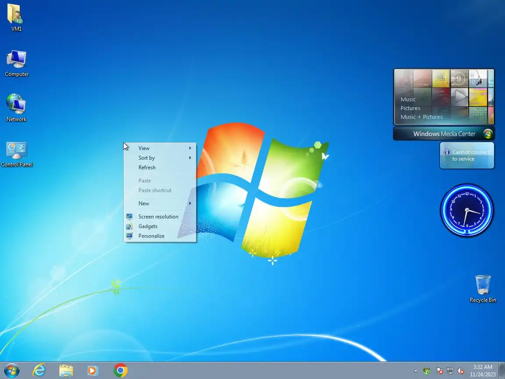The height and width of the screenshot is (379, 505).
Task: Expand the View submenu
Action: point(160,148)
